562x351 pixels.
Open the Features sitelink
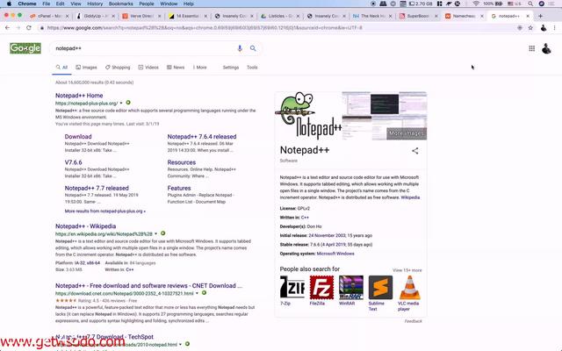click(x=179, y=188)
